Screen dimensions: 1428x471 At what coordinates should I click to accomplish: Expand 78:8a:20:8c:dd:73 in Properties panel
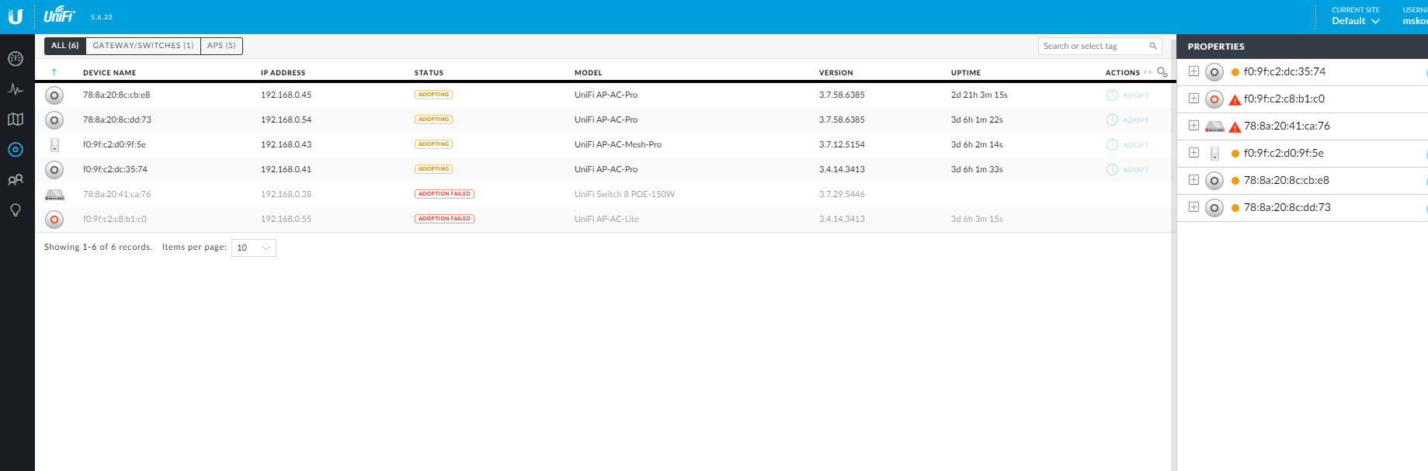click(x=1193, y=207)
